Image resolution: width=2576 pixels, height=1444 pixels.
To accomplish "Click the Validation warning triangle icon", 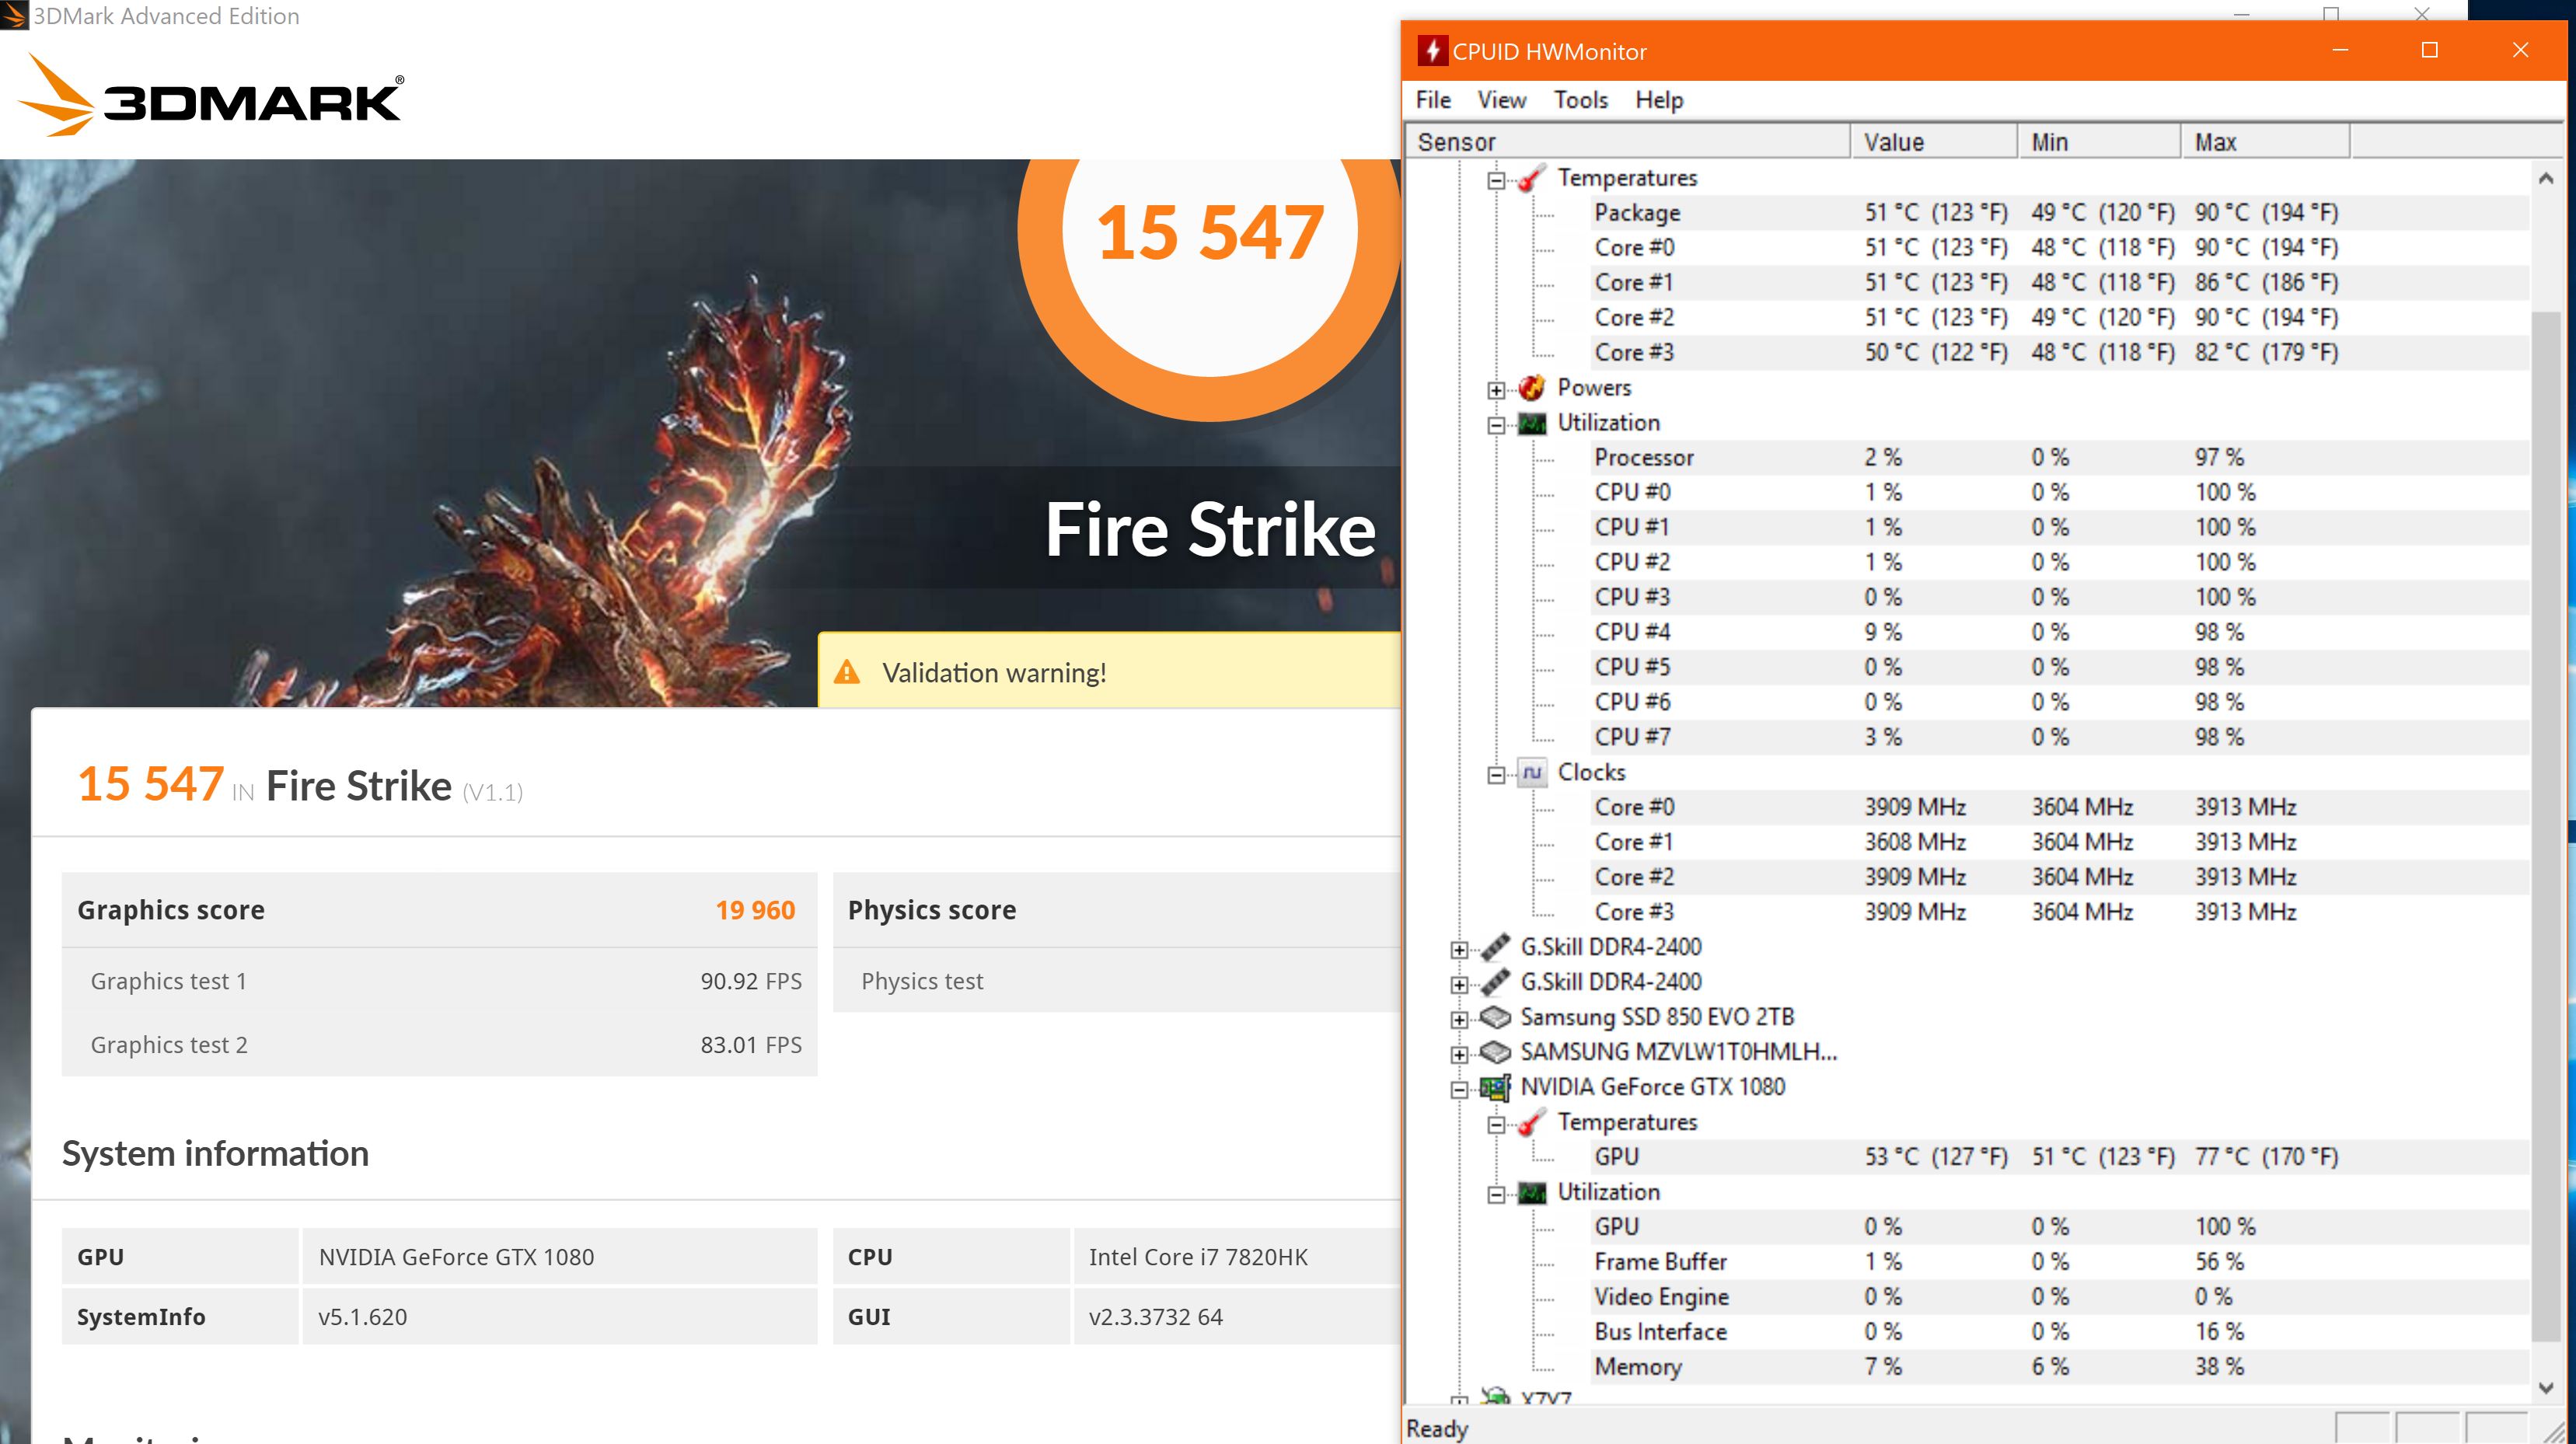I will (847, 672).
